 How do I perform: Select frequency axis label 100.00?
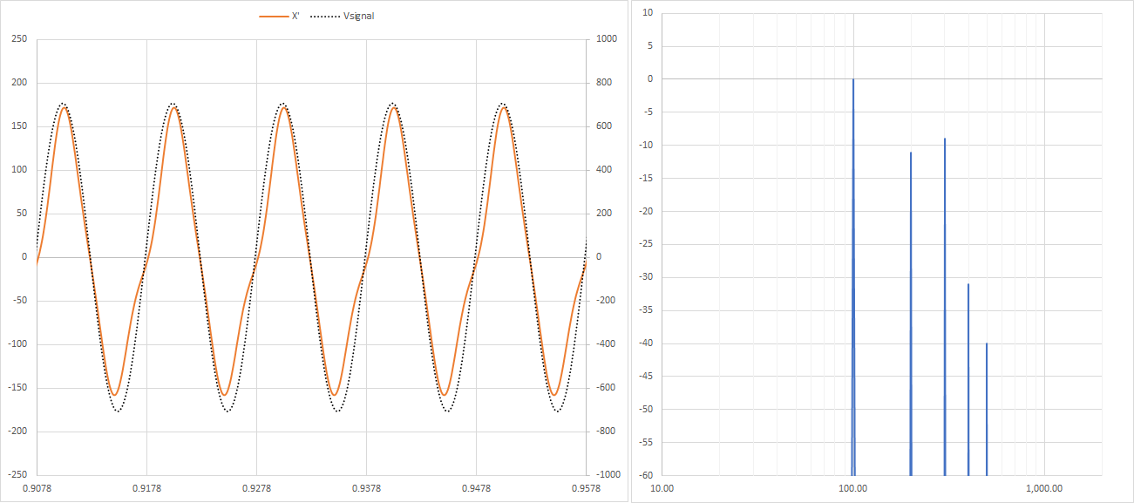point(853,488)
